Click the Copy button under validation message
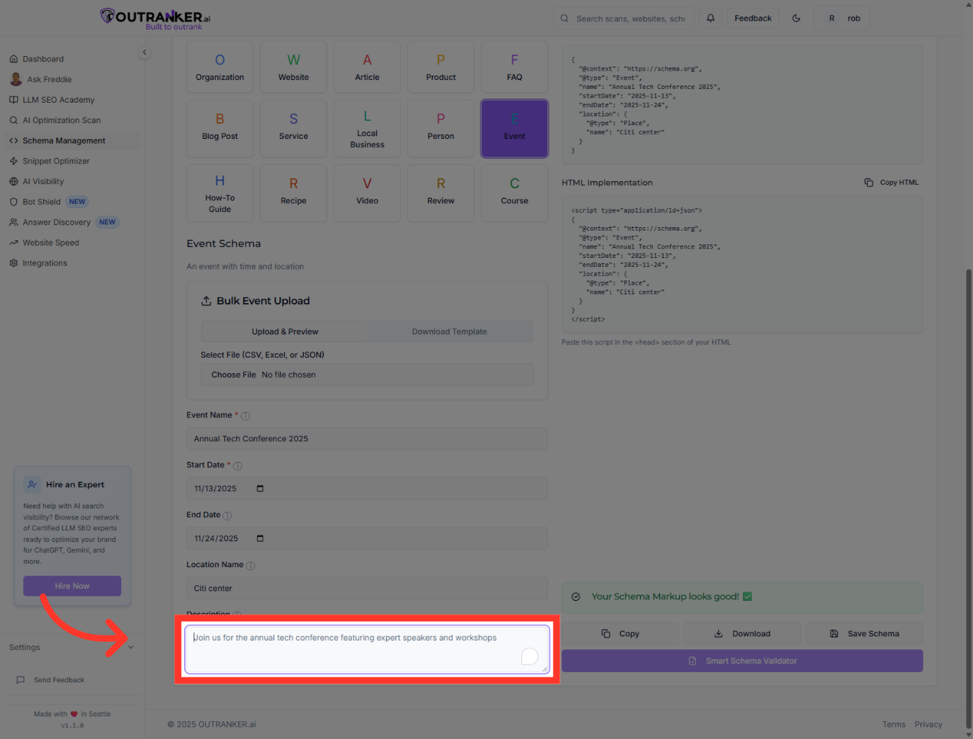 click(620, 634)
